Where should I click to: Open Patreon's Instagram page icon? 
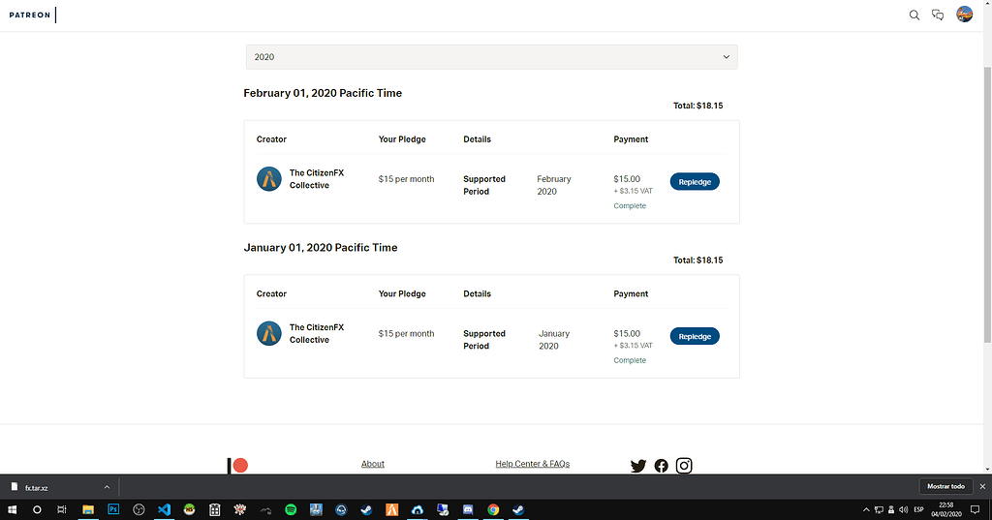[x=684, y=466]
